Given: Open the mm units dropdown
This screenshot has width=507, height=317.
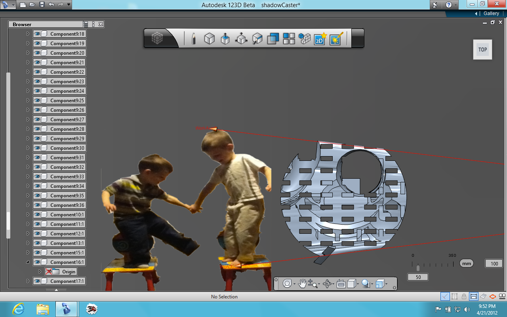Looking at the screenshot, I should point(466,263).
